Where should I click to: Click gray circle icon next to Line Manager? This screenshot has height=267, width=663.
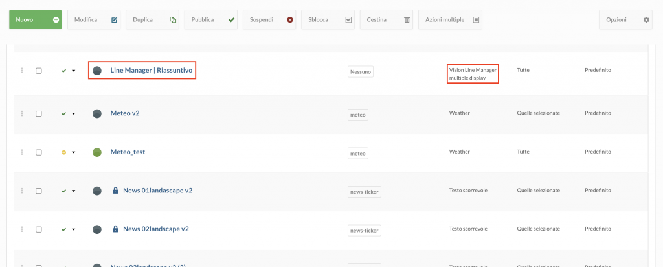(x=97, y=71)
